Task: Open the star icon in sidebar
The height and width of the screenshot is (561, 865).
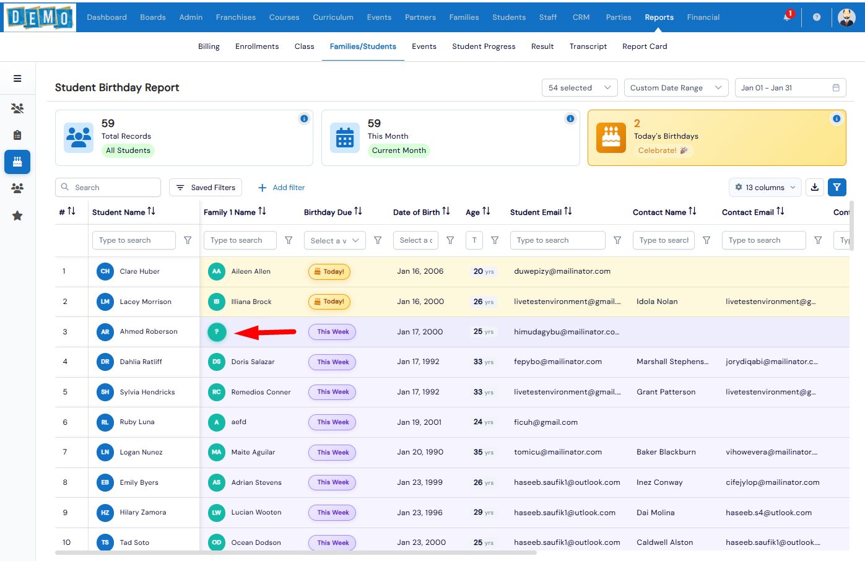Action: click(x=17, y=216)
